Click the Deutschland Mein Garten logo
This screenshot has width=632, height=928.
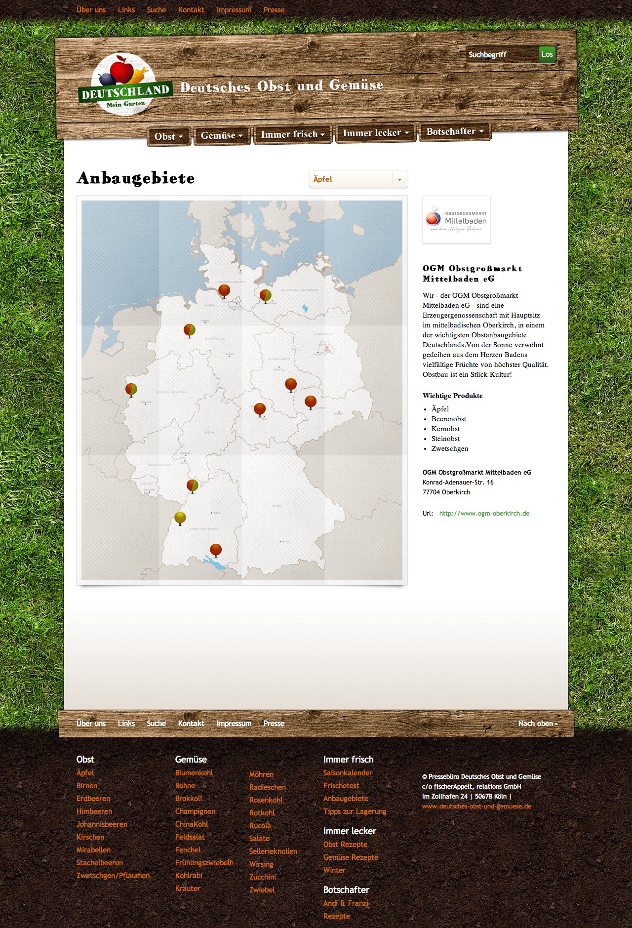(125, 84)
